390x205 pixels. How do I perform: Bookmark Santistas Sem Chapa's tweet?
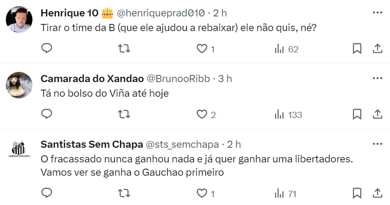[357, 193]
